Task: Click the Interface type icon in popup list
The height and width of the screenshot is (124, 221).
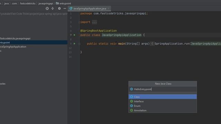Action: click(x=132, y=101)
